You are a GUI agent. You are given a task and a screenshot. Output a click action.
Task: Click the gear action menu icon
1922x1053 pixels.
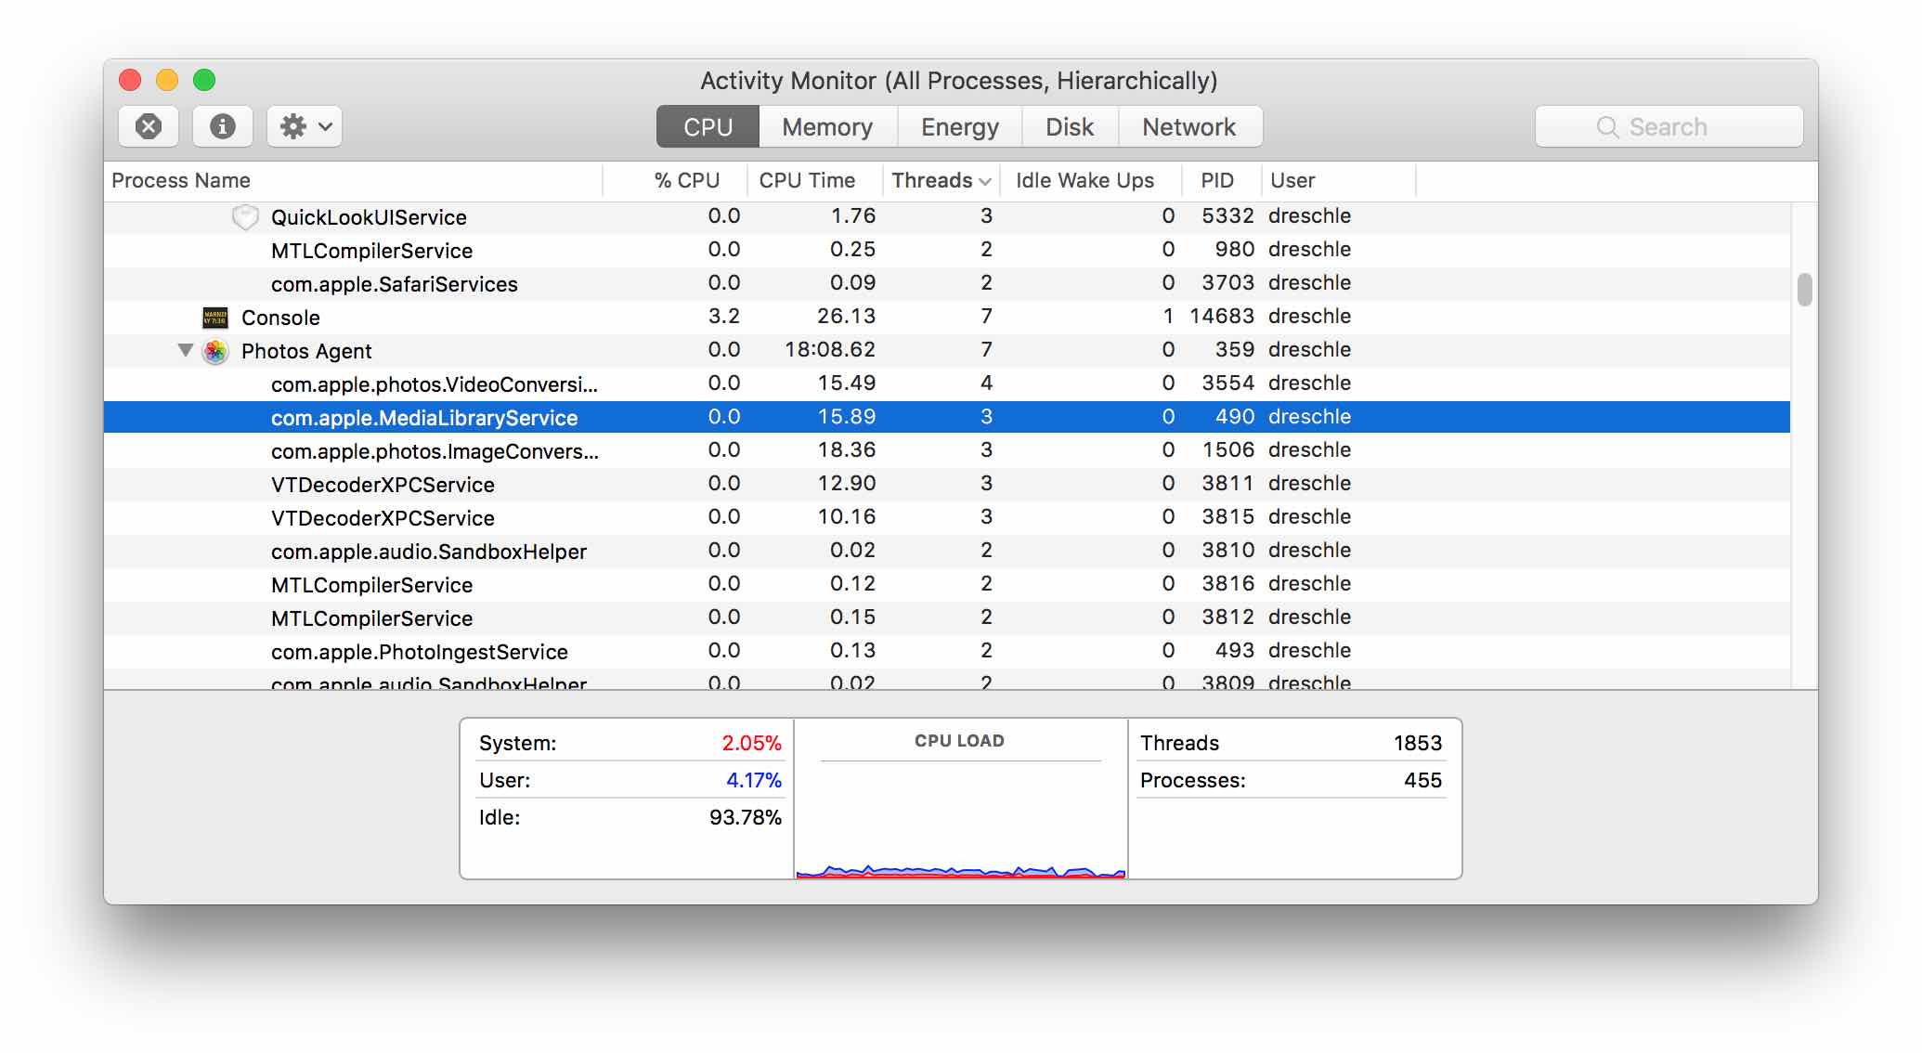[x=292, y=126]
